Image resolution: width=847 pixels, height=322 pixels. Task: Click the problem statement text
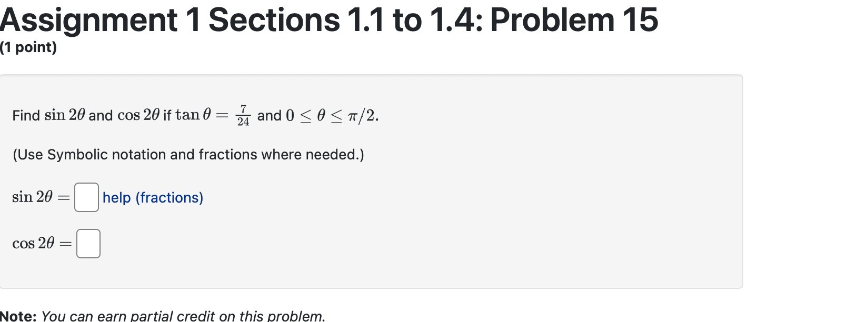pyautogui.click(x=195, y=115)
